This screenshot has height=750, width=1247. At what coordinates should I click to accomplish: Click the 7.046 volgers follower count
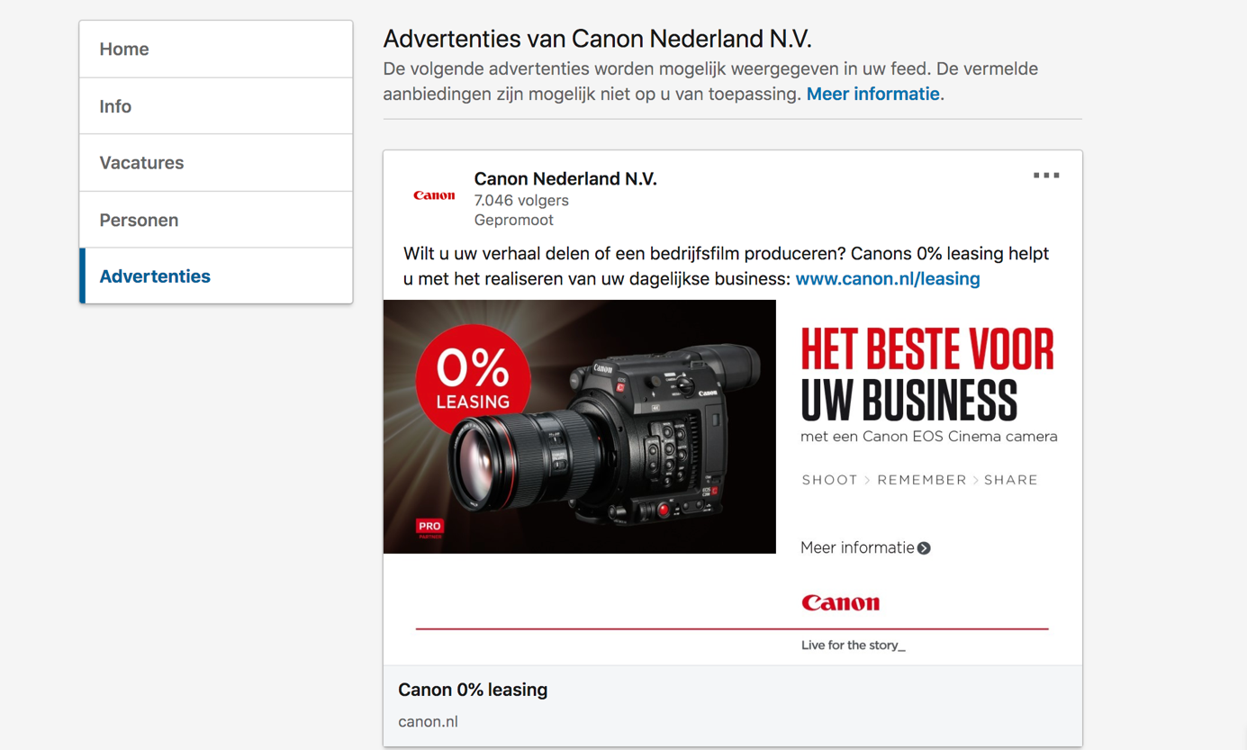(521, 200)
